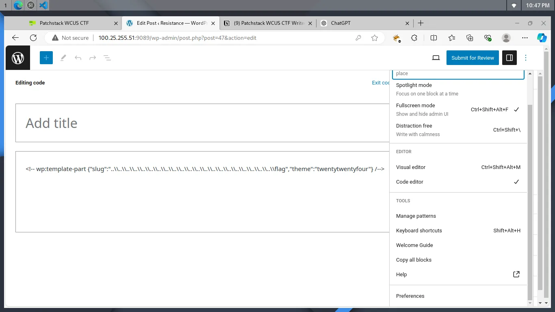Open Manage patterns menu item
The height and width of the screenshot is (312, 555).
(x=458, y=216)
